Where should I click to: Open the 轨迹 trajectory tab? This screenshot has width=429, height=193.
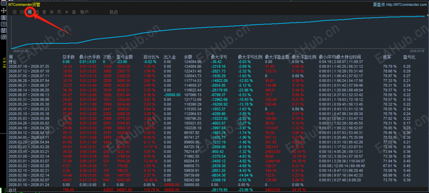pos(114,12)
